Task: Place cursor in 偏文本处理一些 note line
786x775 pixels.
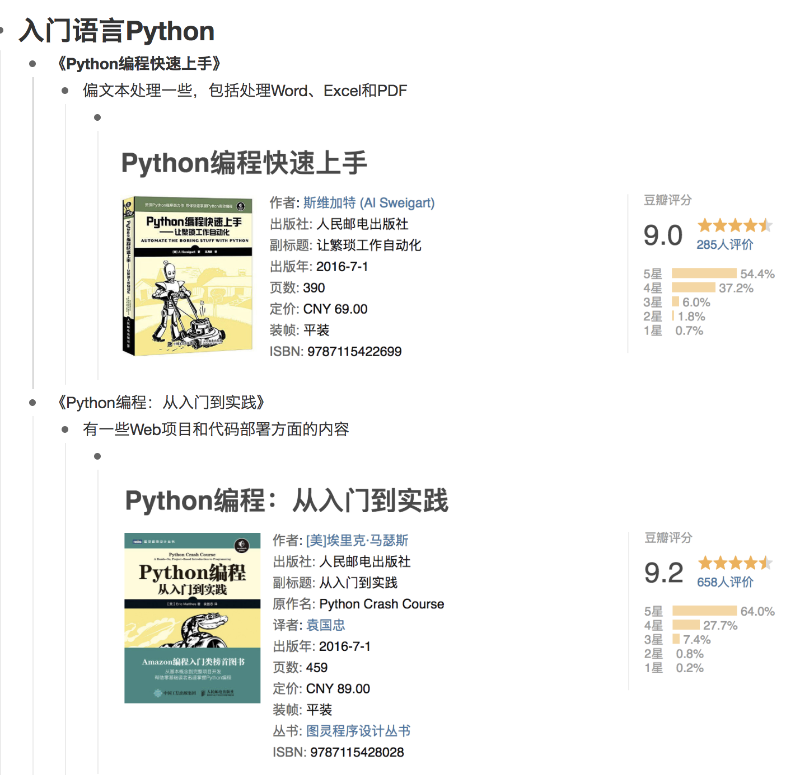Action: pyautogui.click(x=245, y=91)
